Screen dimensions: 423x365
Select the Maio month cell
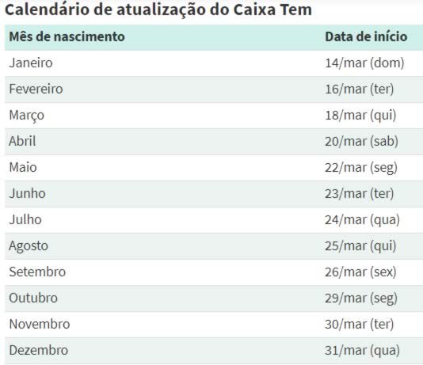coord(23,167)
